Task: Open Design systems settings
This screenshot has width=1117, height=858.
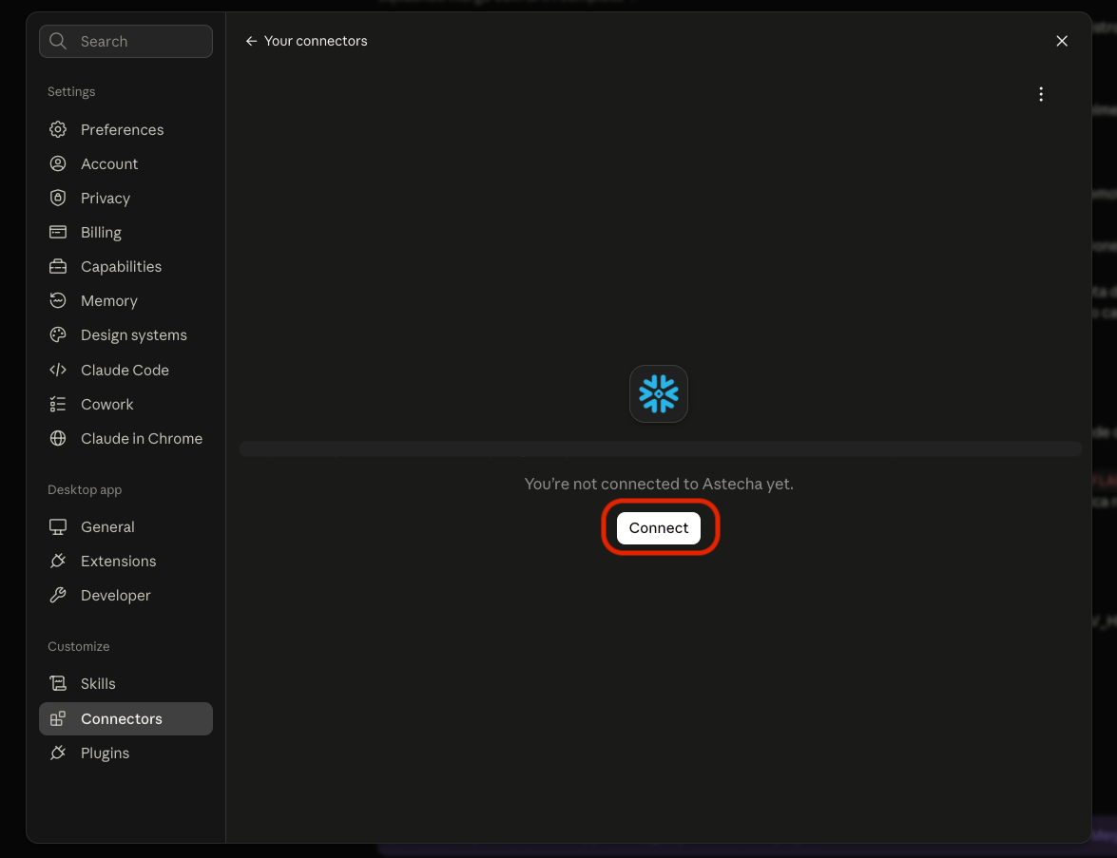Action: point(126,334)
